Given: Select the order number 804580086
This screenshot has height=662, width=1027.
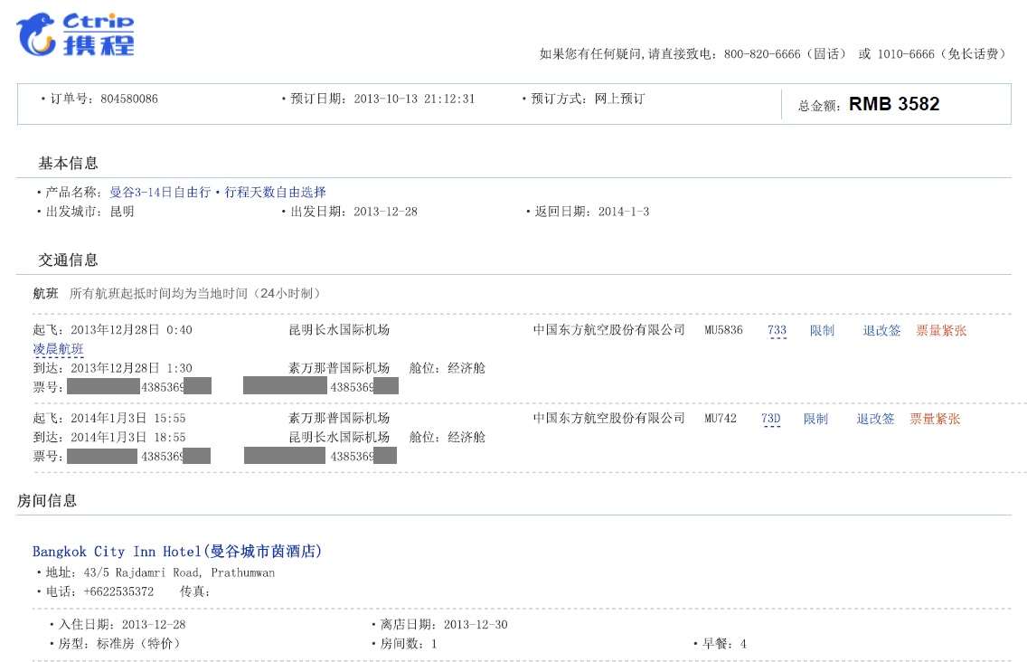Looking at the screenshot, I should (x=129, y=99).
